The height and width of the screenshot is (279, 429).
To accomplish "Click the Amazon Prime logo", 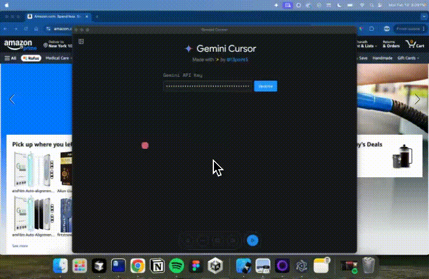I will point(20,45).
